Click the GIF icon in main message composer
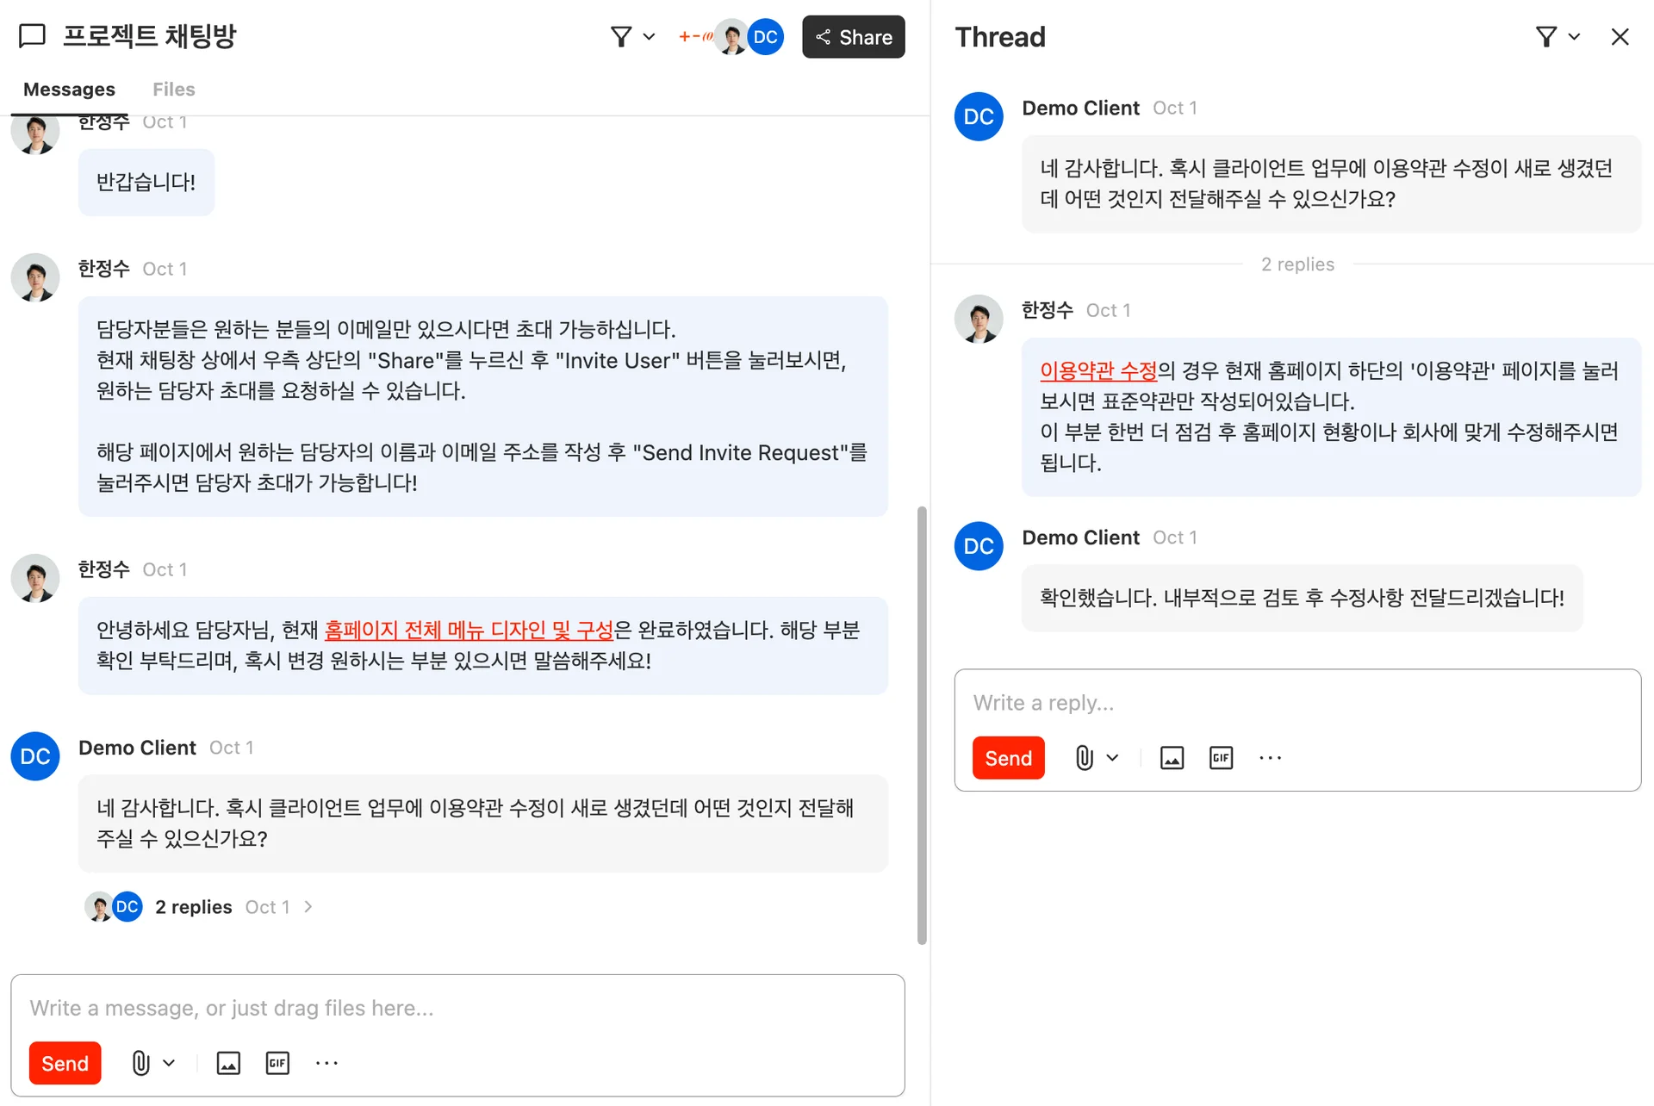The image size is (1654, 1106). pos(277,1063)
